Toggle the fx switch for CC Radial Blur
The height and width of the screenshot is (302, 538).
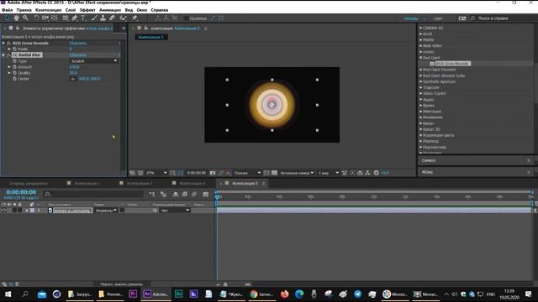point(8,55)
